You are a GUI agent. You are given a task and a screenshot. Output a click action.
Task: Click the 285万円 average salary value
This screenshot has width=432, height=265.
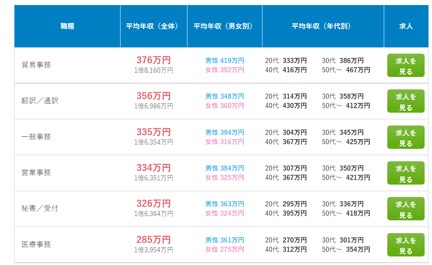tap(154, 240)
